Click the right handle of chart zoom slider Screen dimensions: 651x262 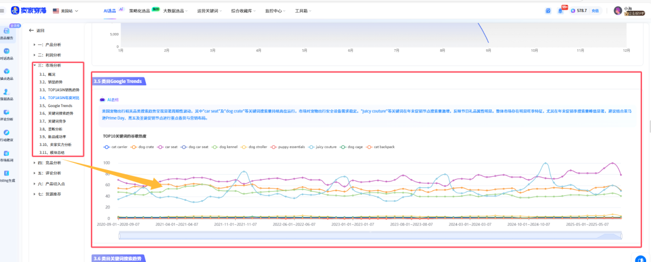(622, 236)
